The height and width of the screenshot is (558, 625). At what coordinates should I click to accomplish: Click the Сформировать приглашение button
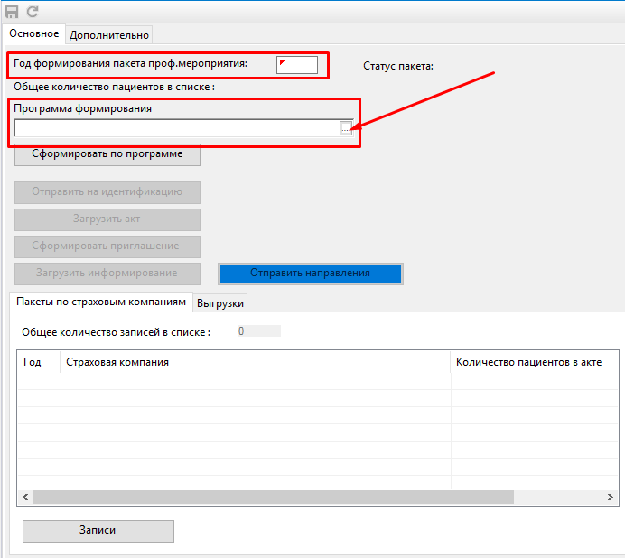(x=107, y=246)
